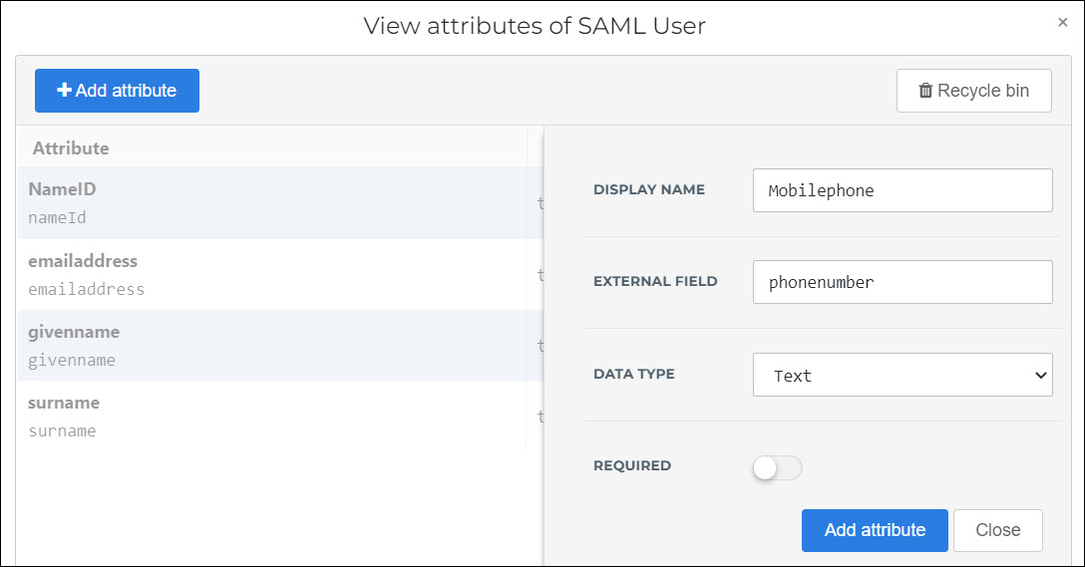Click the Attribute column header
Viewport: 1085px width, 567px height.
click(71, 147)
